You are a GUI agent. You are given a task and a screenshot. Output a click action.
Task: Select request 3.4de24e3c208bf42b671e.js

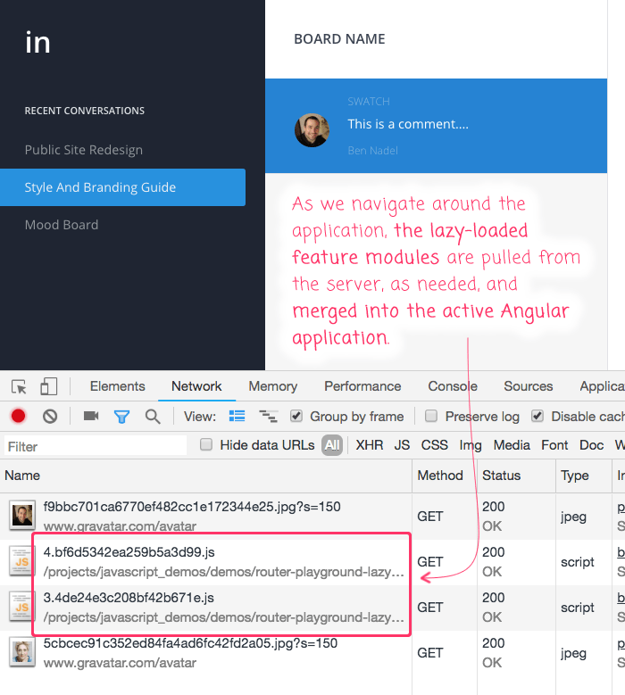click(x=129, y=598)
